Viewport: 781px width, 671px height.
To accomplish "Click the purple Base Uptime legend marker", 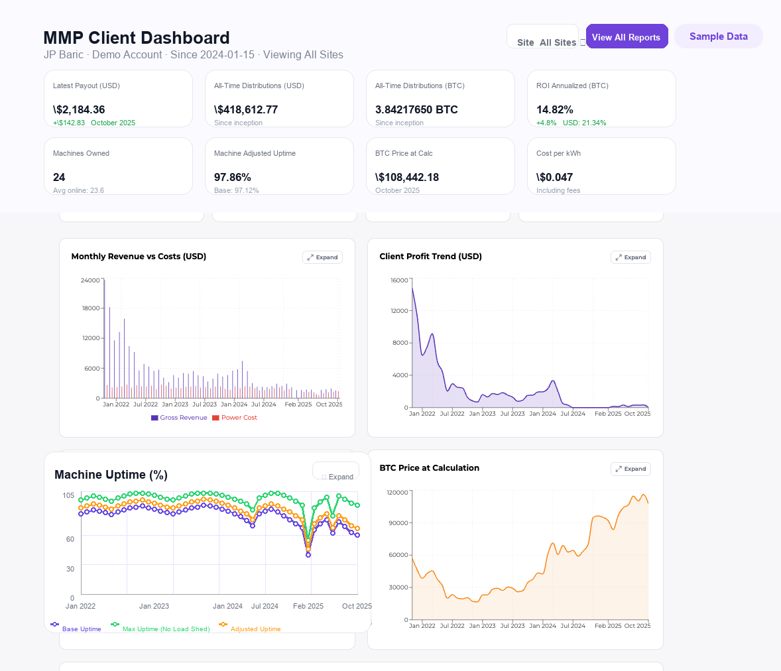I will tap(54, 624).
